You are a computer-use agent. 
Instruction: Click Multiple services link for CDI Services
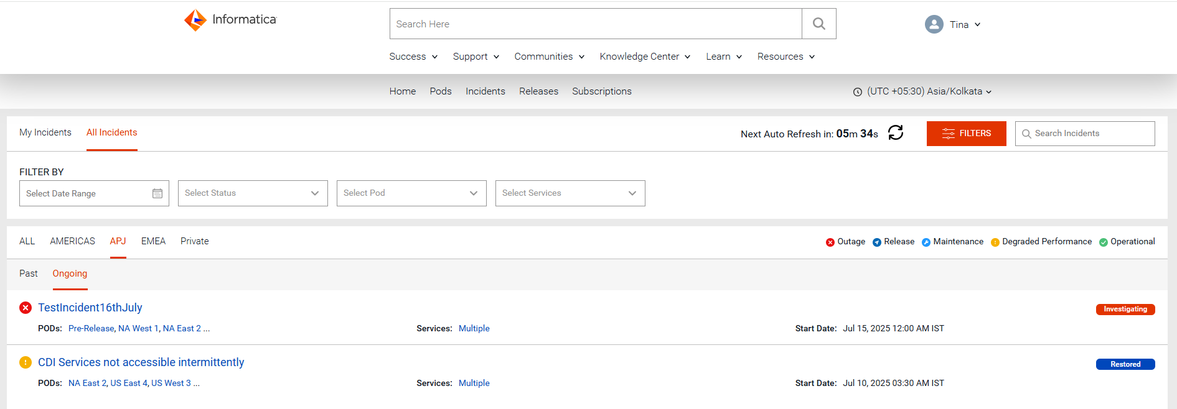click(474, 383)
